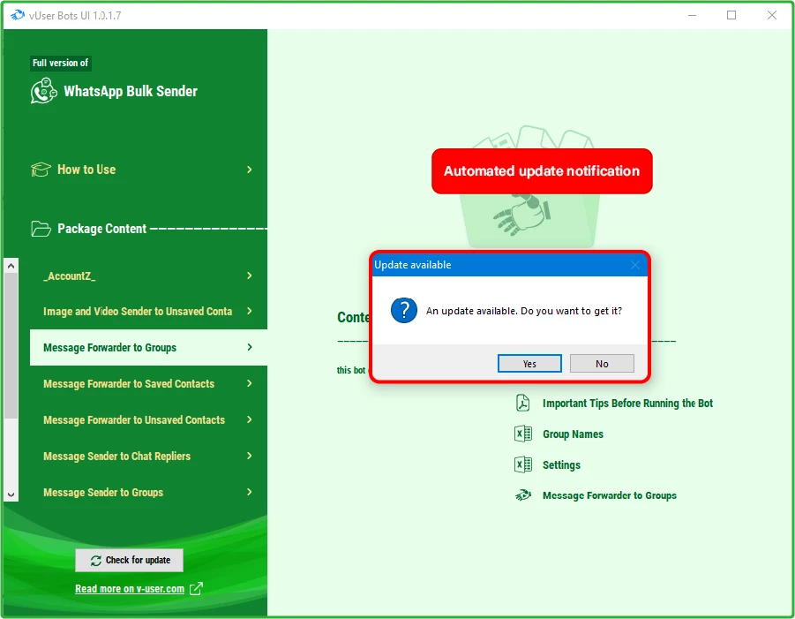
Task: Click the Check for update button
Action: tap(130, 560)
